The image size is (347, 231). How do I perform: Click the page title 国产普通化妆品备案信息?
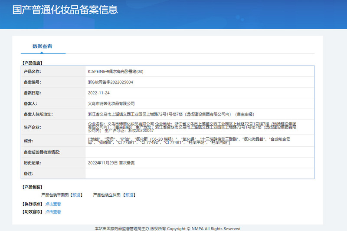coord(65,10)
